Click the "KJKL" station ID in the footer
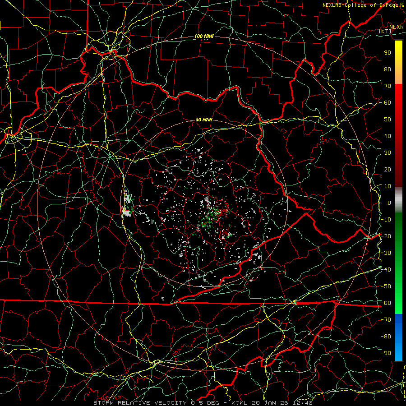 pyautogui.click(x=239, y=403)
